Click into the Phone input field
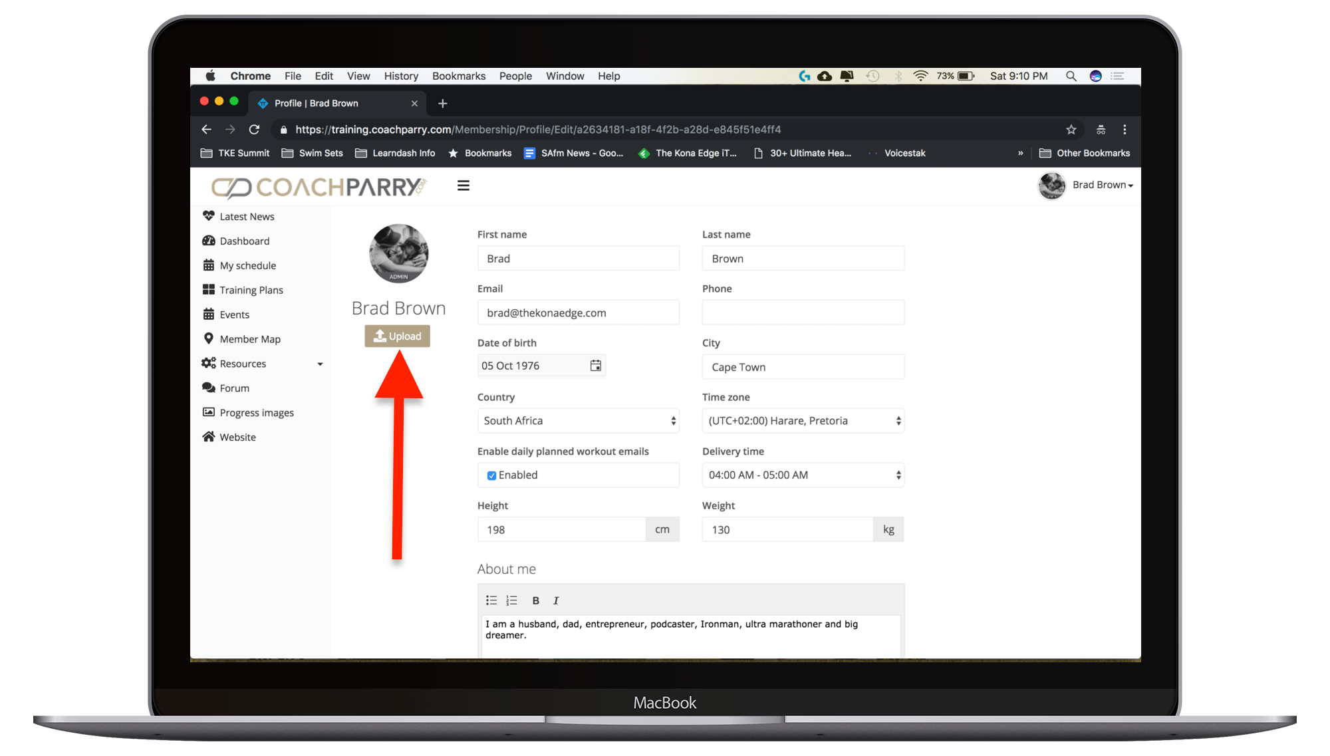1330x756 pixels. click(803, 313)
